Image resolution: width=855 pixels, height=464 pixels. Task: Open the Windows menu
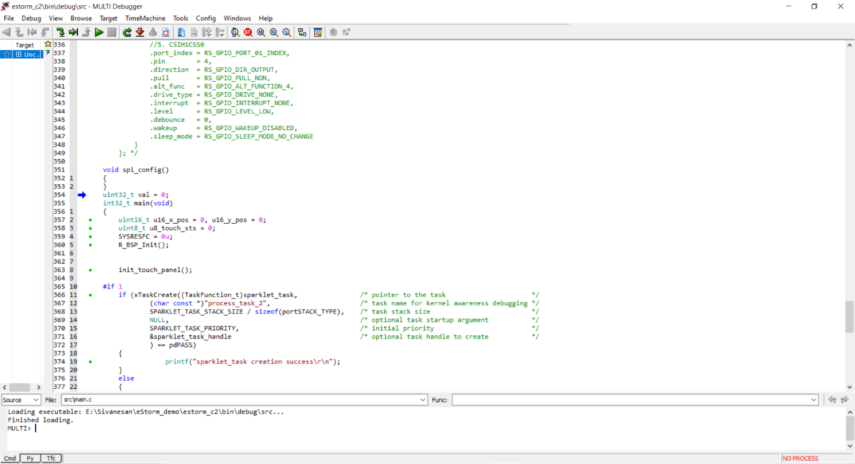click(237, 18)
